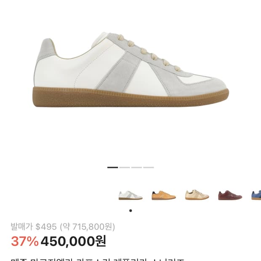Jump to the fourth image carousel indicator

tap(149, 168)
